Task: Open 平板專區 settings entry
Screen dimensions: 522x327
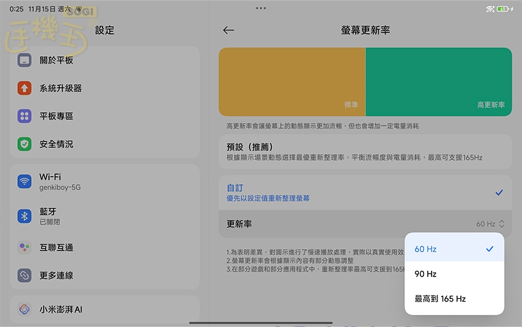Action: (104, 117)
